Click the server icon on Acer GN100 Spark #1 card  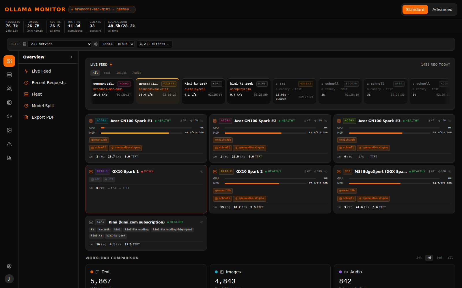[x=91, y=121]
